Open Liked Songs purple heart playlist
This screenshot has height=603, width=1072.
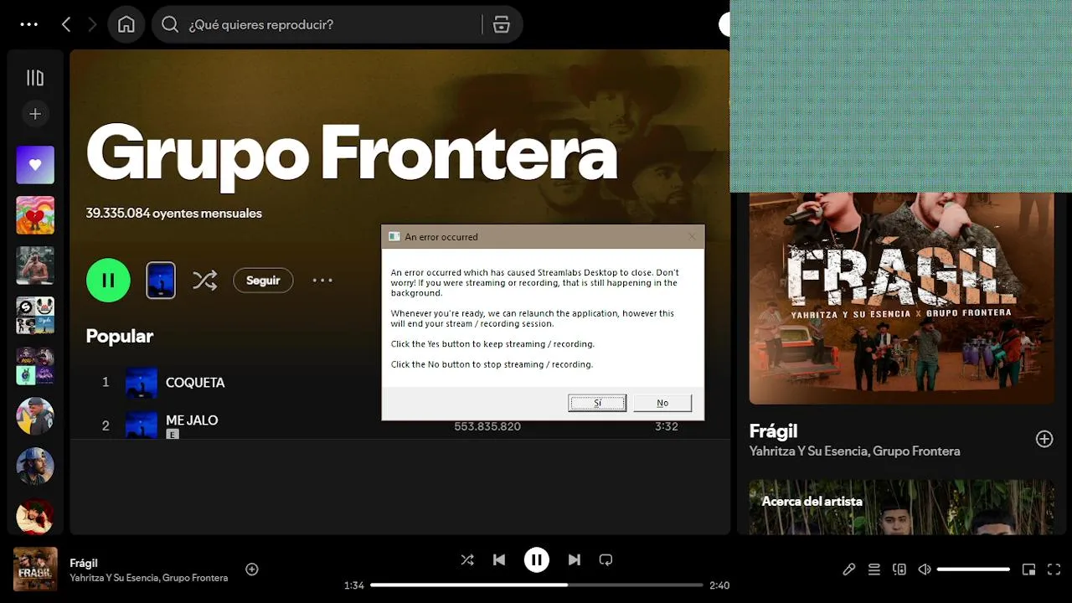(35, 165)
